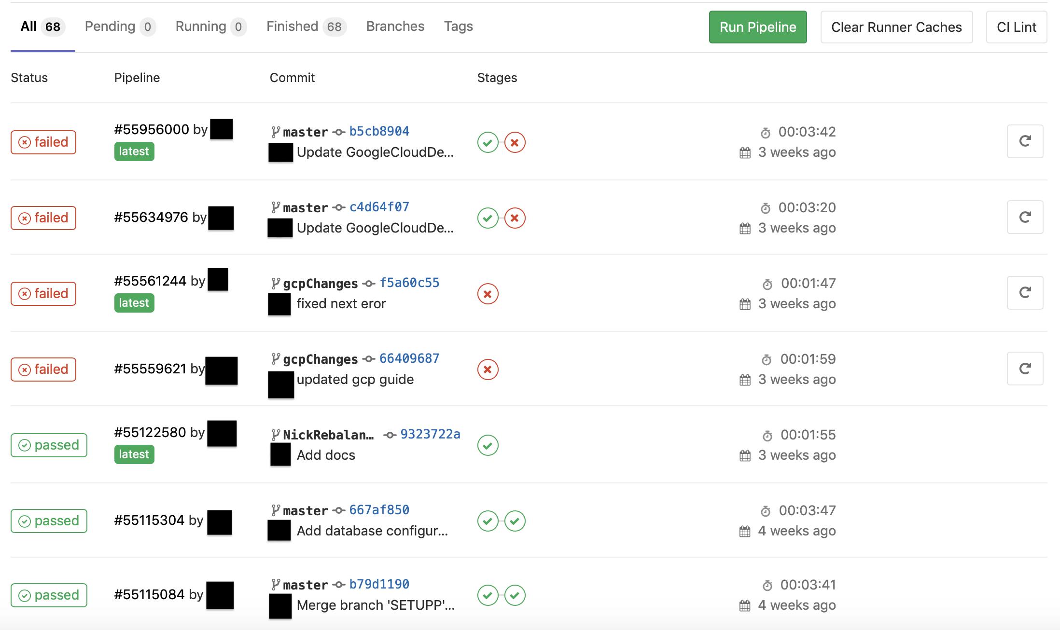Open the gcpChanges branch link for 66409687

click(320, 359)
